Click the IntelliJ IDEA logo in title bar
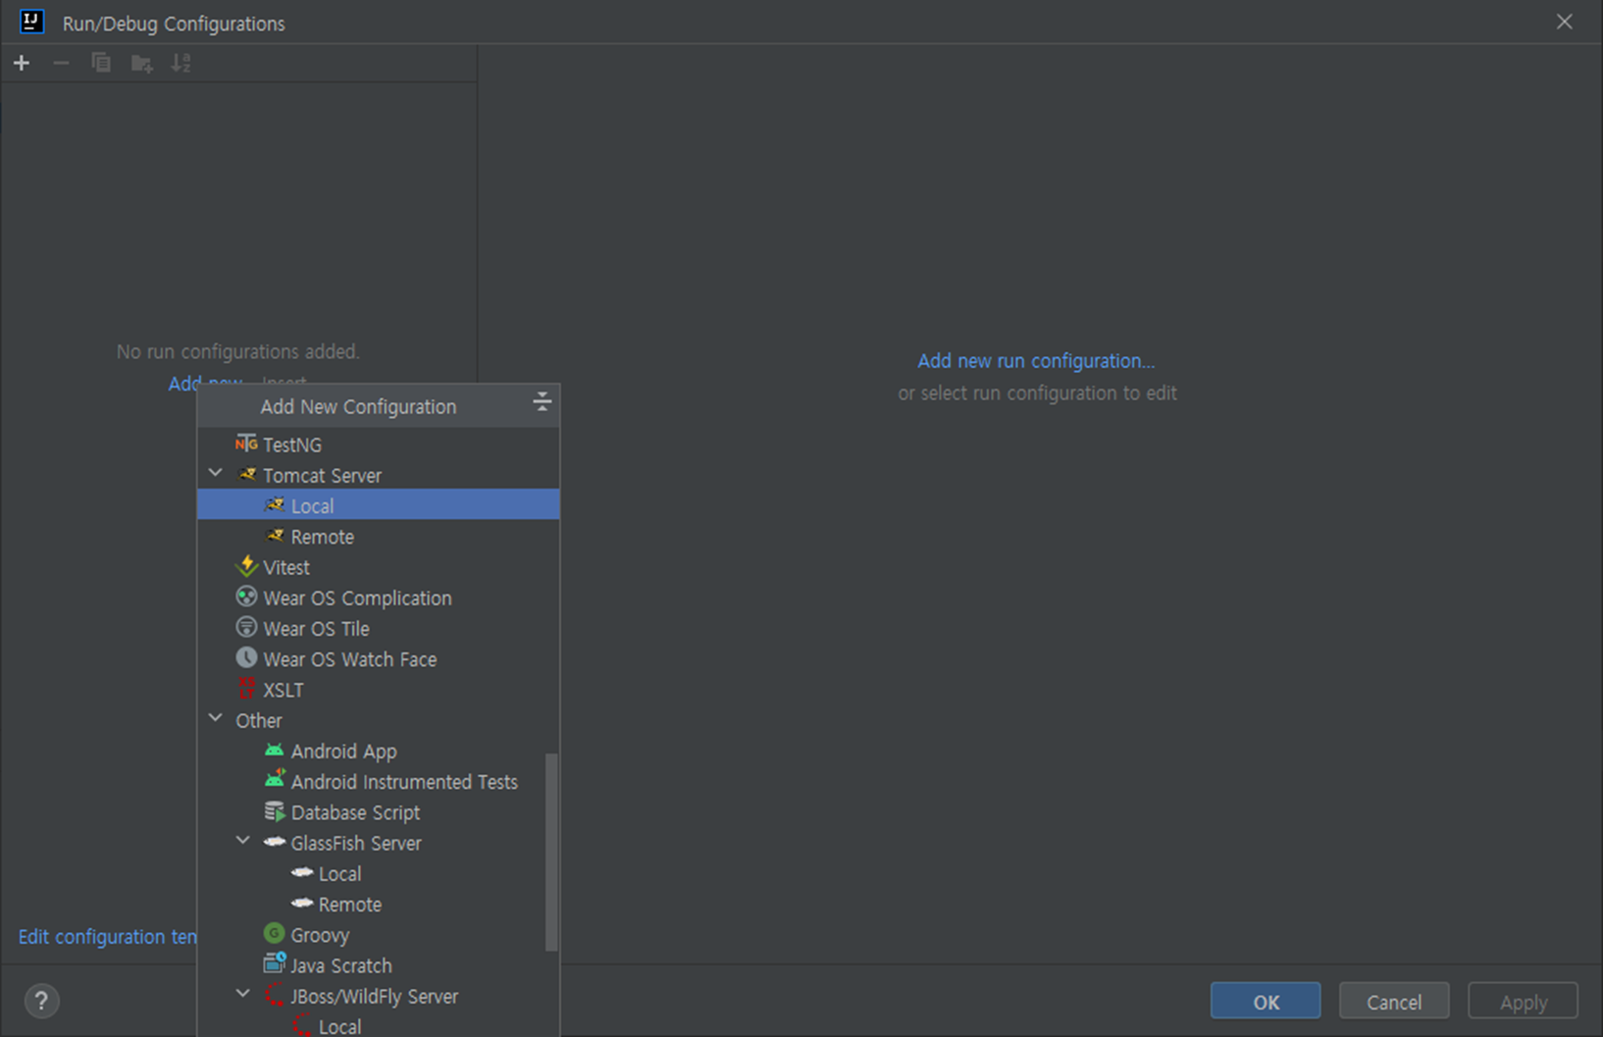Screen dimensions: 1603x1037 tap(31, 22)
